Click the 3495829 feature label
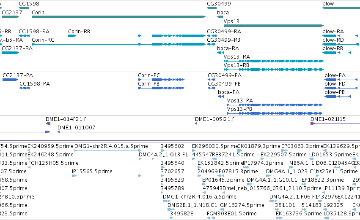Screen dimensions: 360x220 pos(173,180)
